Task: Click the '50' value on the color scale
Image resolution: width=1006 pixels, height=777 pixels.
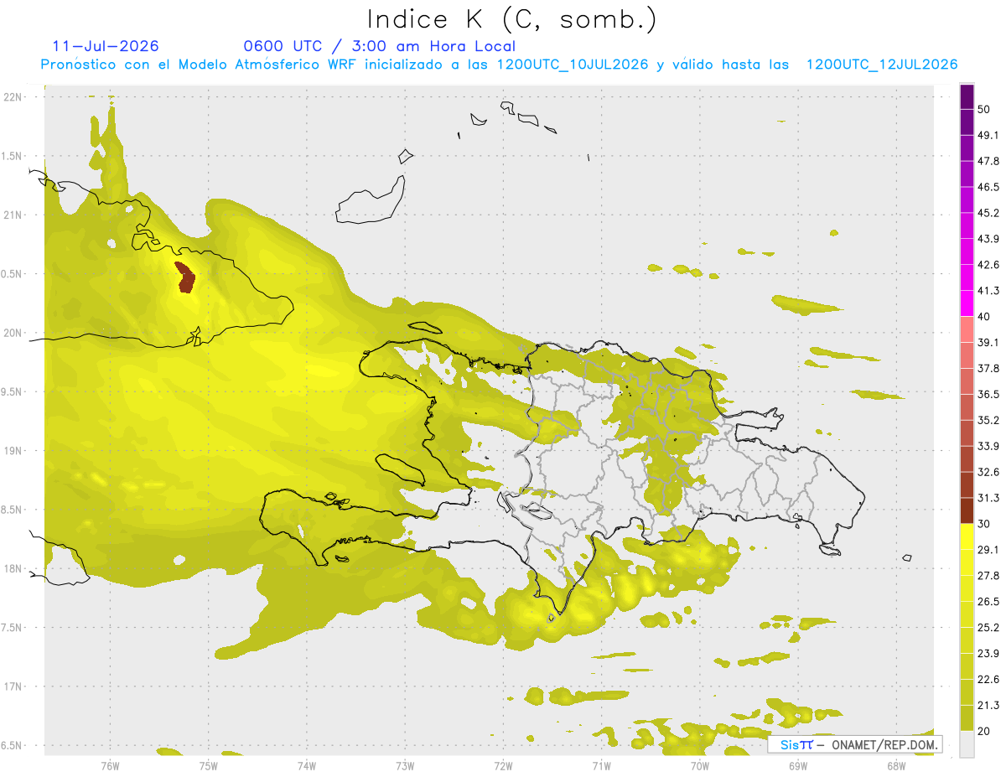Action: coord(984,110)
